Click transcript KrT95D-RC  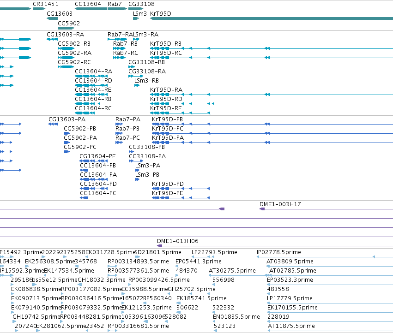166,53
